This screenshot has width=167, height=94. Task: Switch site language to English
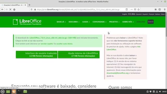point(124,14)
